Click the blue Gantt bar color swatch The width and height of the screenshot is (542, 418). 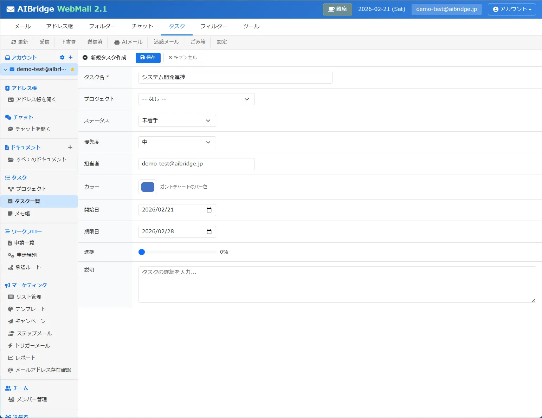(x=148, y=187)
